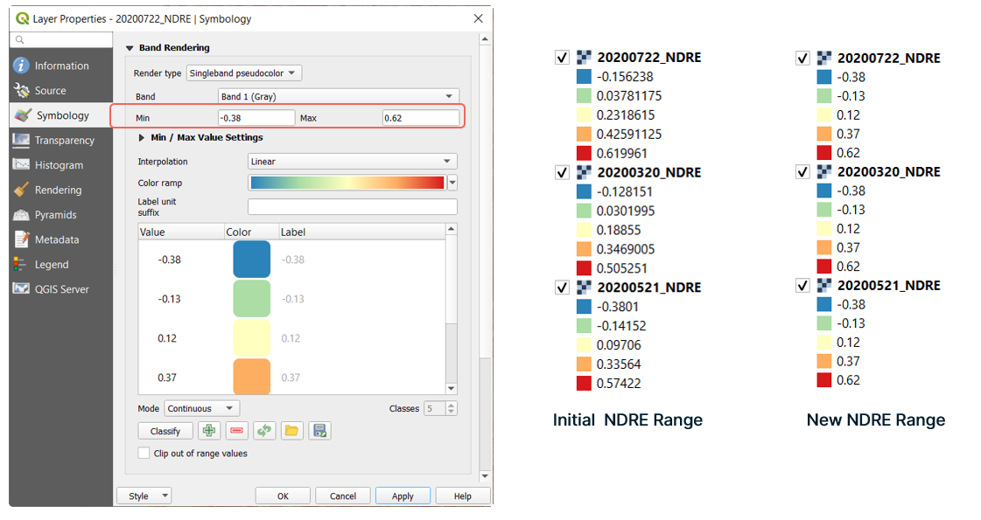Open the Histogram section in sidebar

[59, 165]
